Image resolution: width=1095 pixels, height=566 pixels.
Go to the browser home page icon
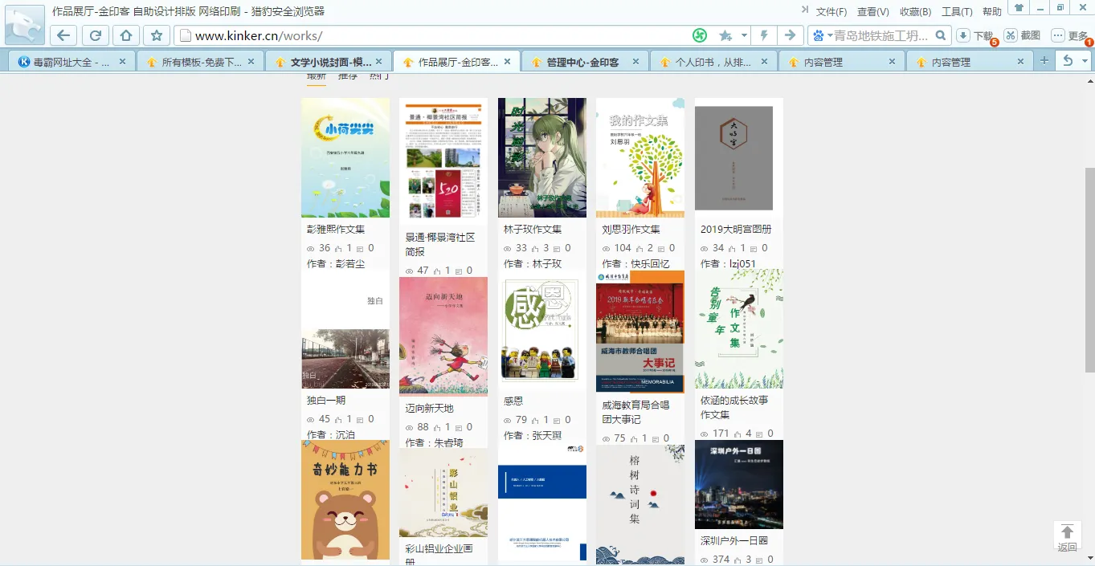point(125,35)
